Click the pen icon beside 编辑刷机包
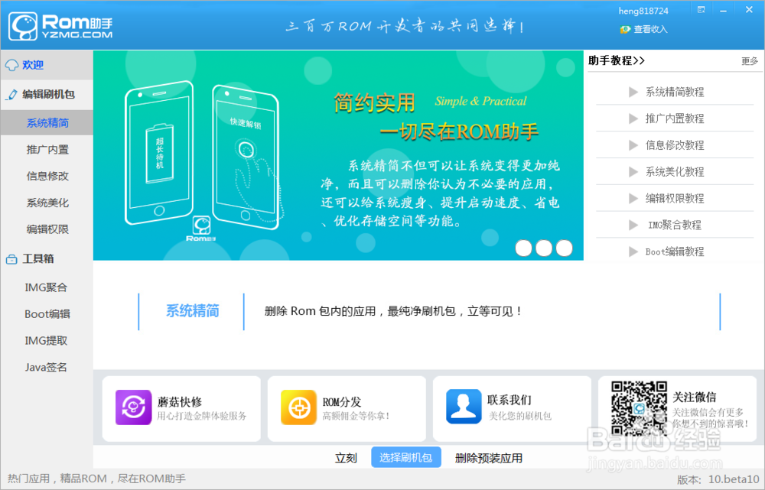The image size is (765, 490). 10,93
